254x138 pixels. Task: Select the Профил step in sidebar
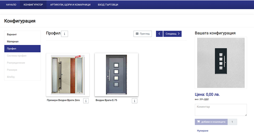click(x=22, y=49)
